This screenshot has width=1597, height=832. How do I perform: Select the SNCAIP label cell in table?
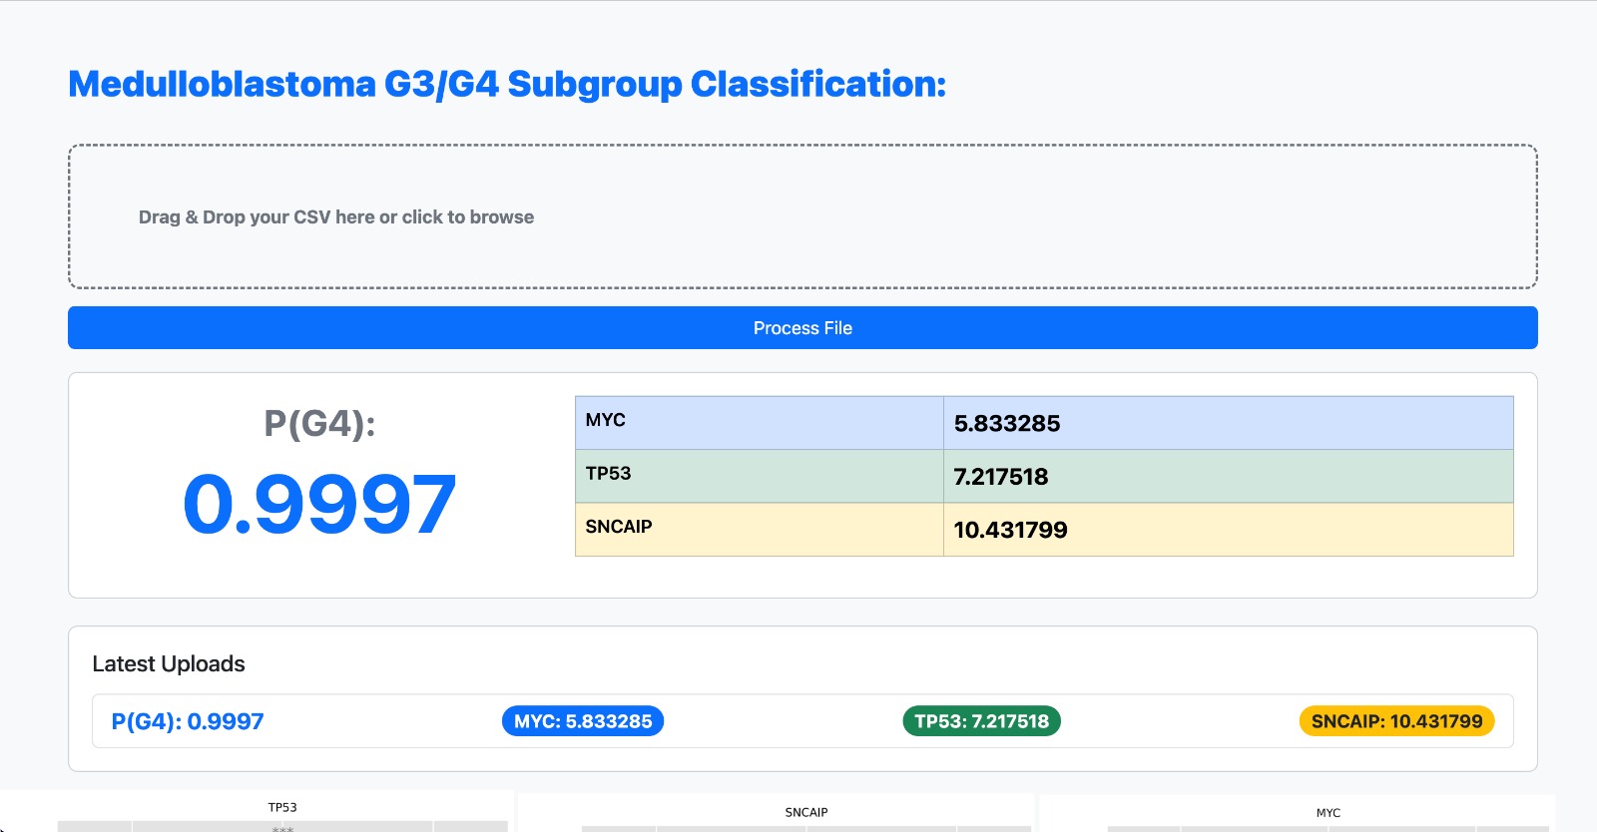(x=760, y=530)
